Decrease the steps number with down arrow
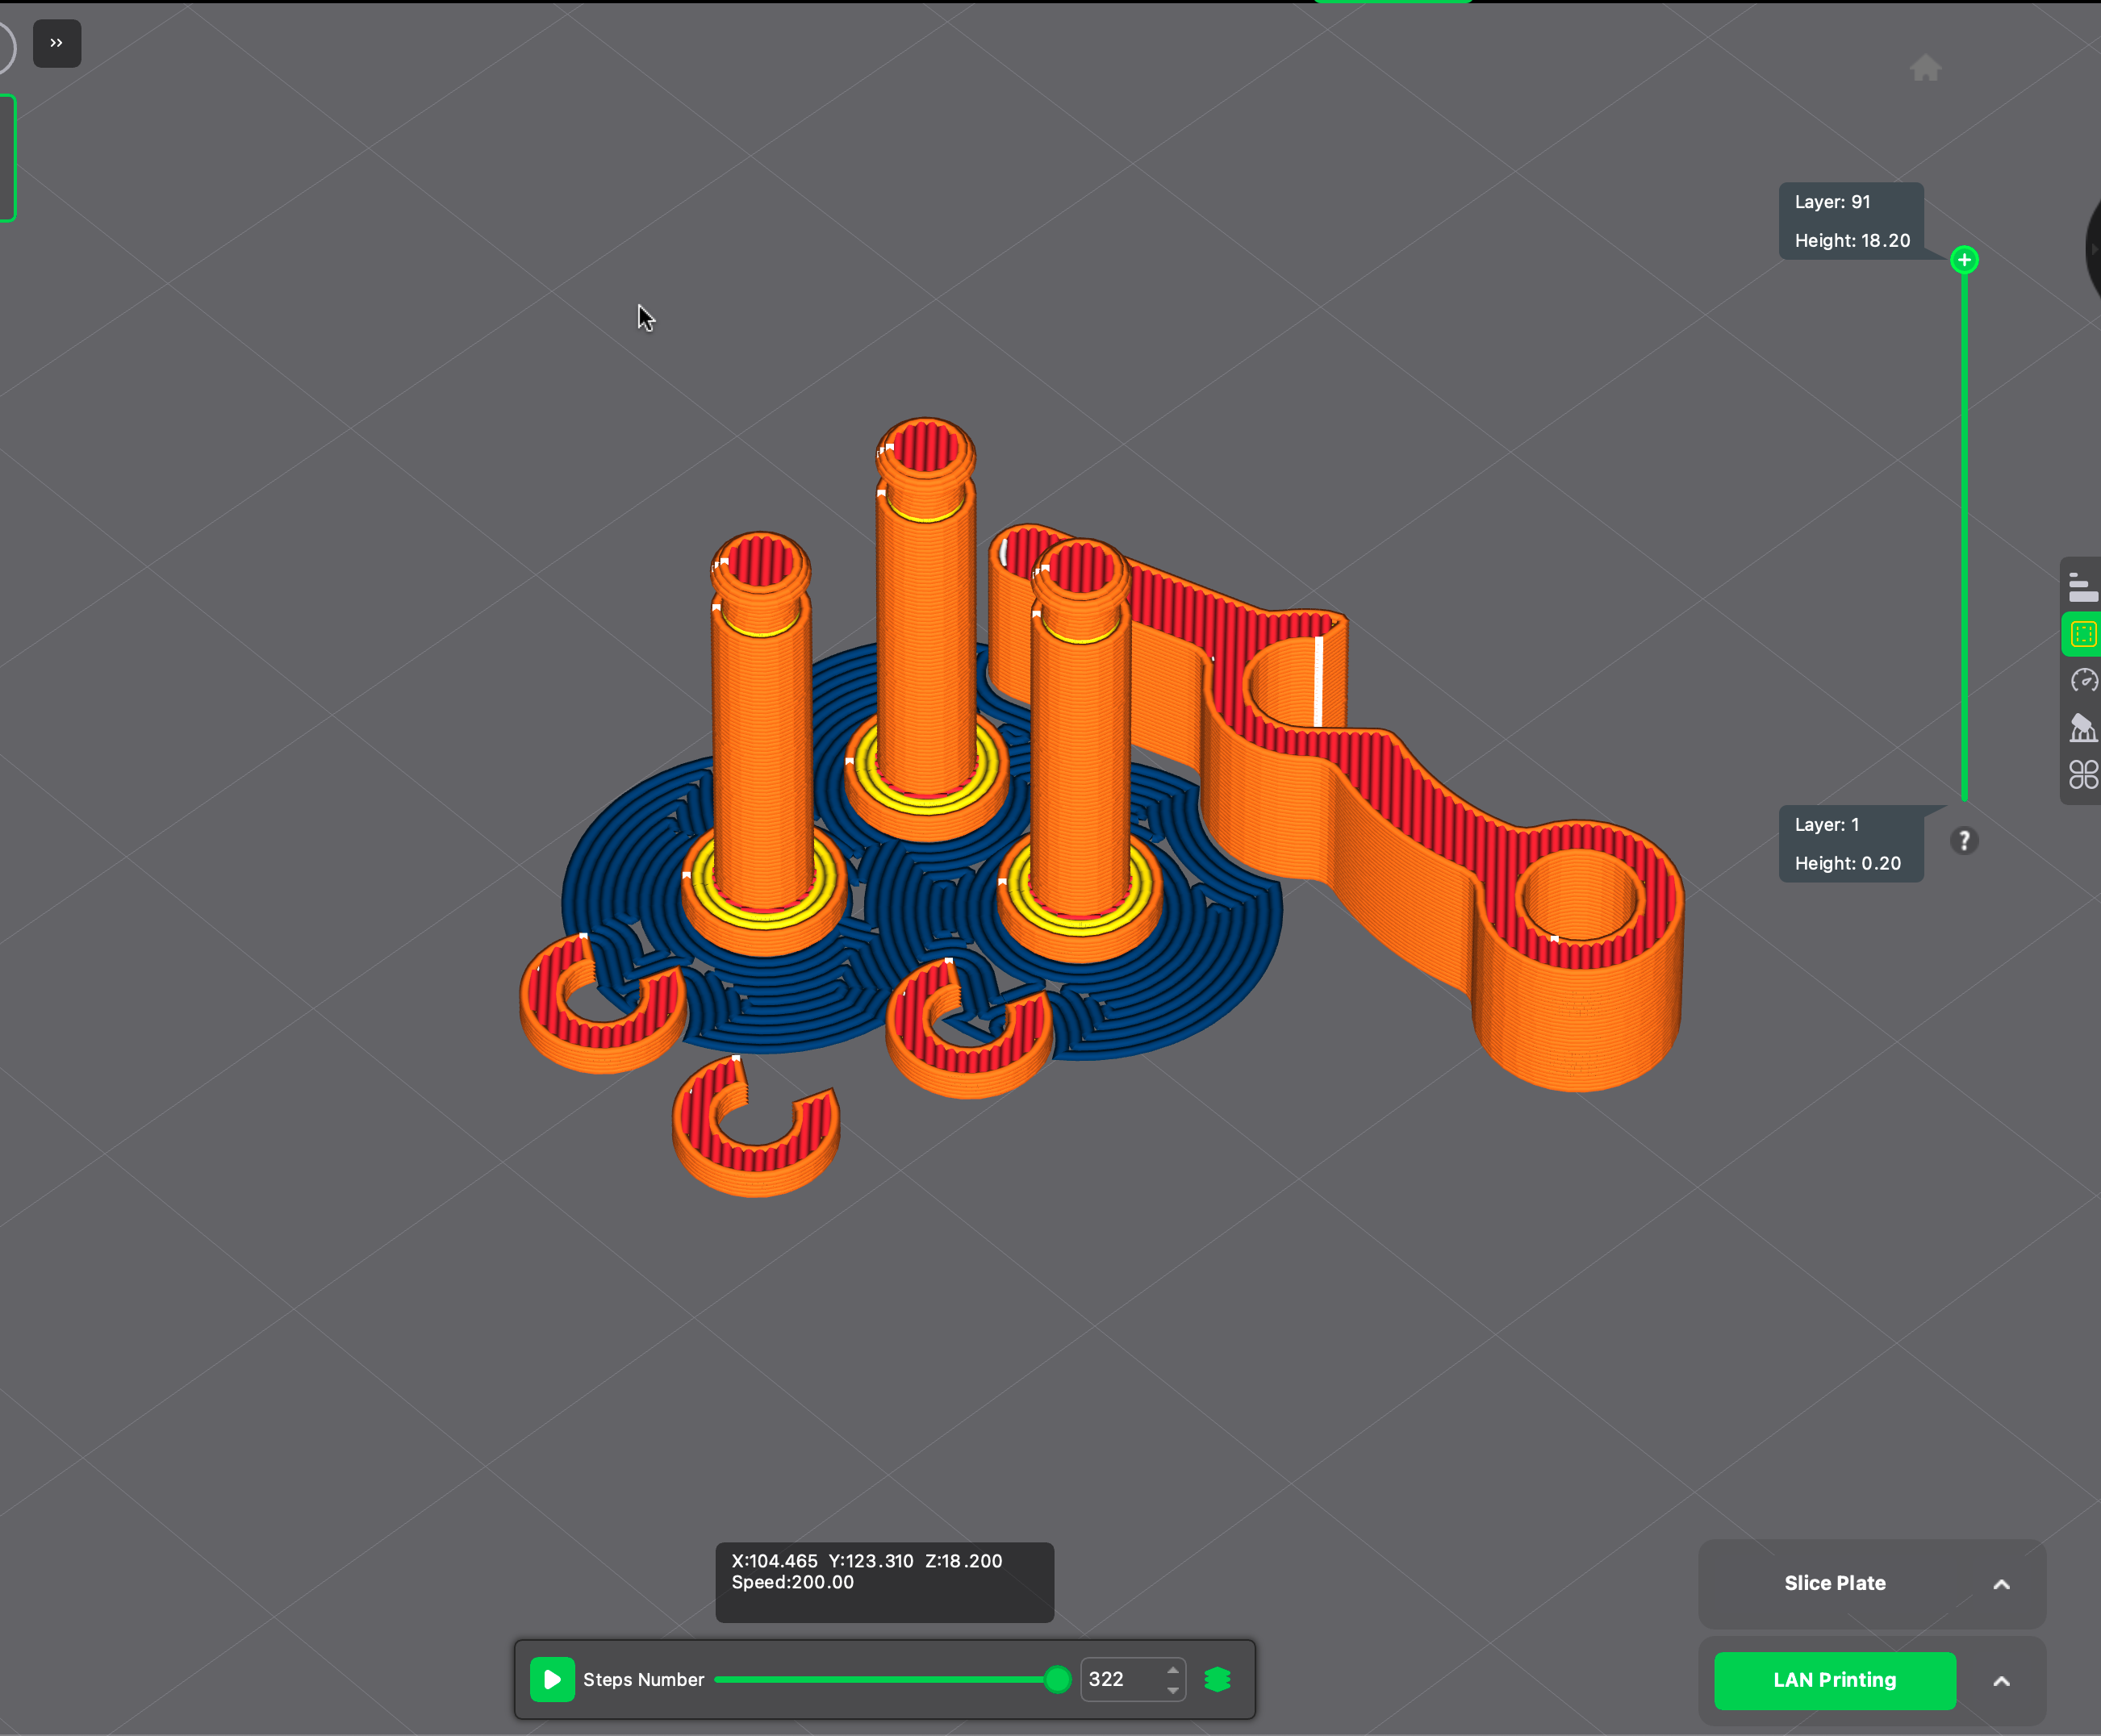The height and width of the screenshot is (1736, 2101). coord(1173,1691)
